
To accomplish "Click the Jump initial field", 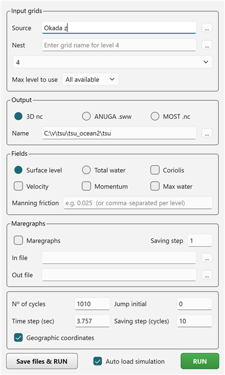I will point(194,304).
